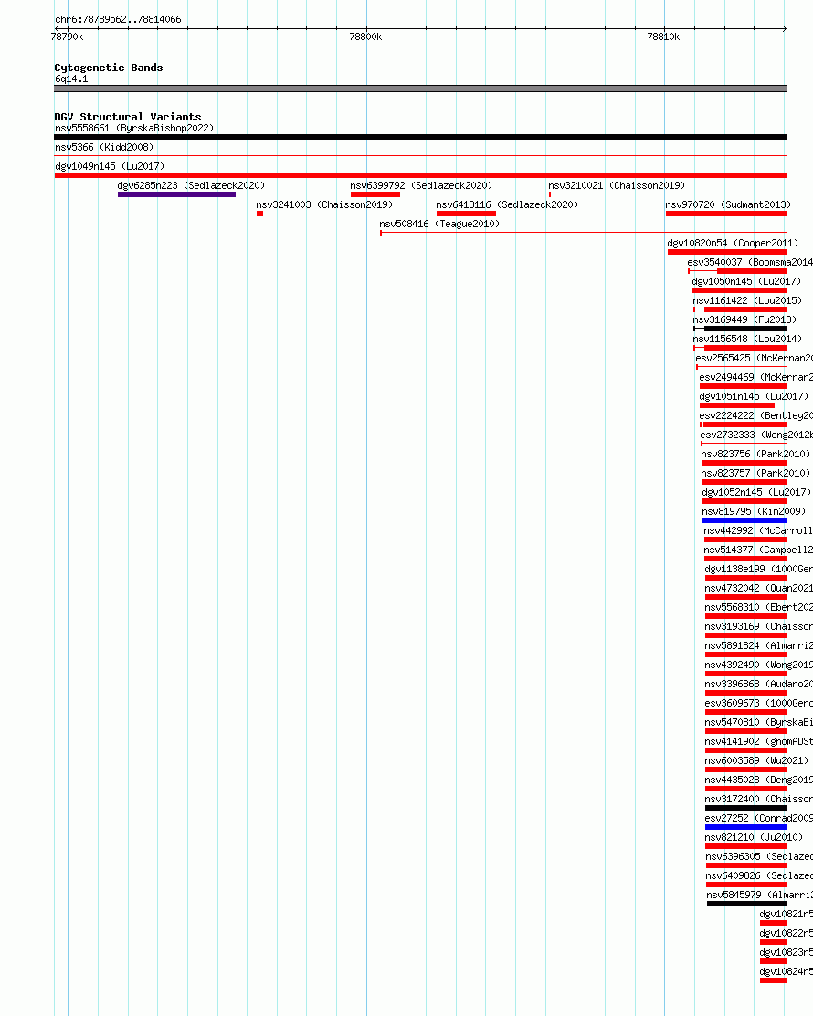Open nsv823757 (Park2010) variant
Viewport: 813px width, 1016px height.
pos(755,473)
